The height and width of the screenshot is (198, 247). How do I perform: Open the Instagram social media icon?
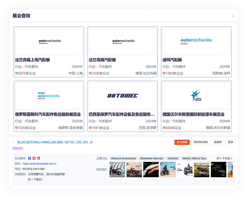tap(39, 158)
